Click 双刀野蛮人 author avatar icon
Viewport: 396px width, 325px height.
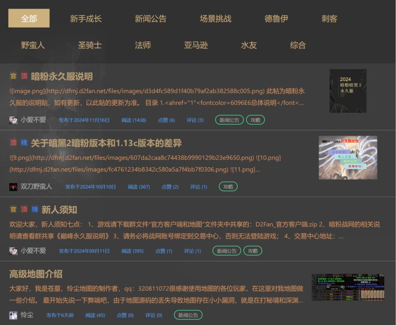(x=13, y=187)
